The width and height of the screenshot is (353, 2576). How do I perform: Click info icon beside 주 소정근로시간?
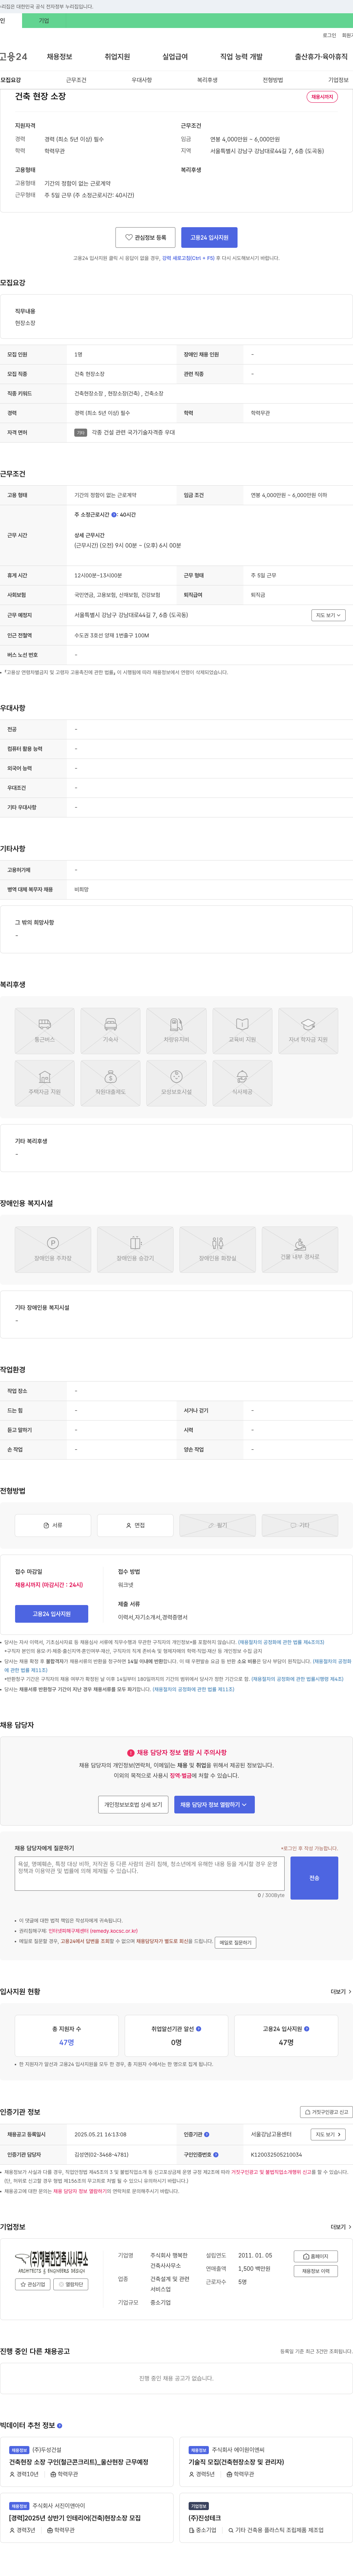click(x=114, y=515)
